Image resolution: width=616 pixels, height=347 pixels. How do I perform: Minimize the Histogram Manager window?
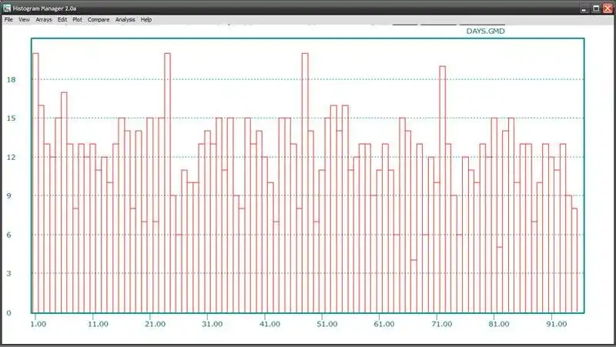point(584,8)
